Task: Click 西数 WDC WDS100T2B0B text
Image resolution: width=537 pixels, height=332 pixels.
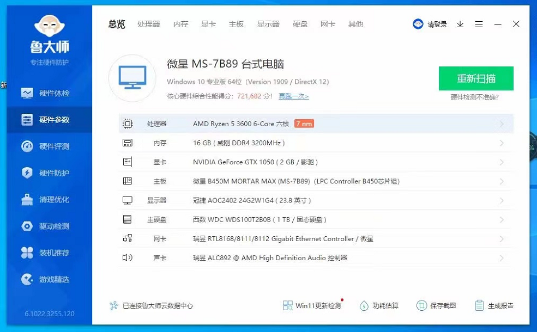Action: coord(260,219)
